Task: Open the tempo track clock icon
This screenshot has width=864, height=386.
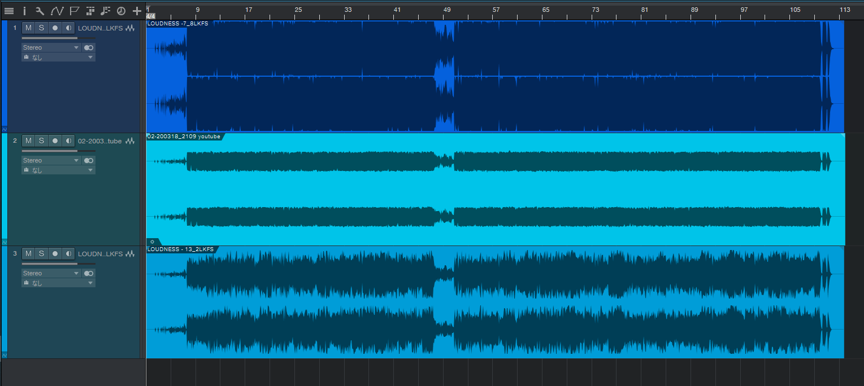Action: [x=121, y=11]
